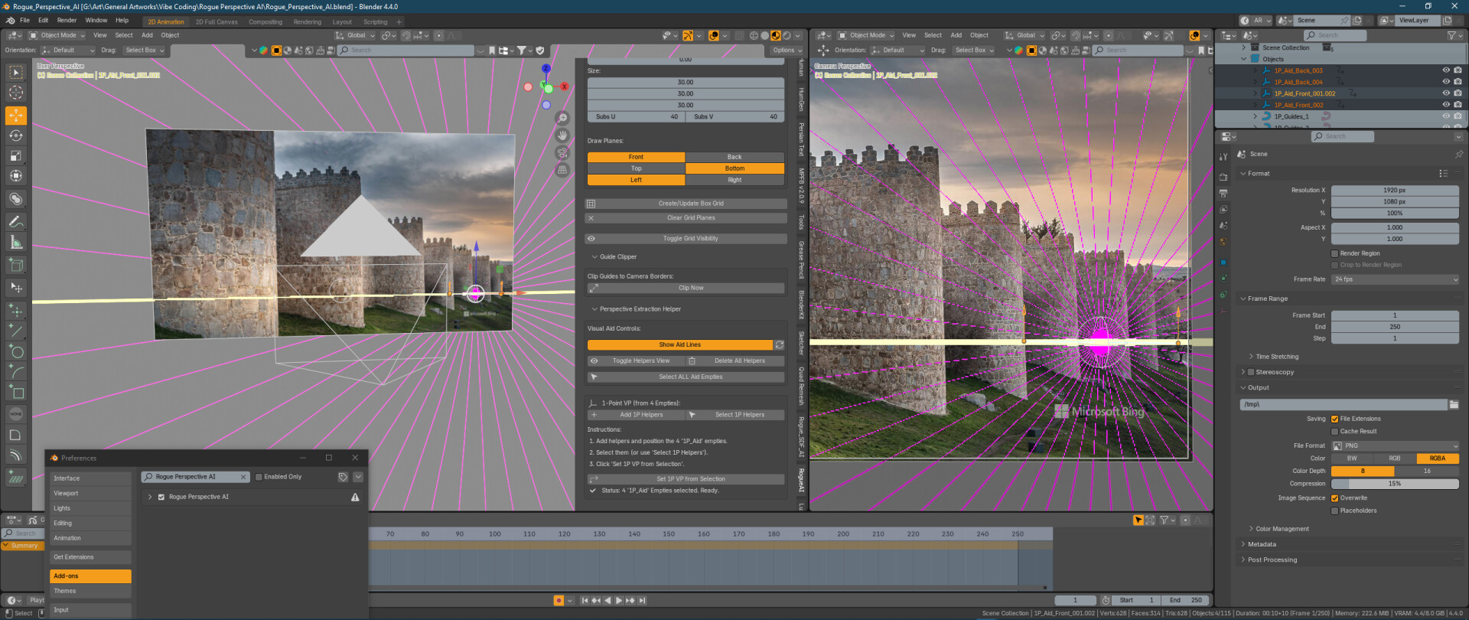Adjust the Compression 15% slider
1469x620 pixels.
click(x=1394, y=484)
